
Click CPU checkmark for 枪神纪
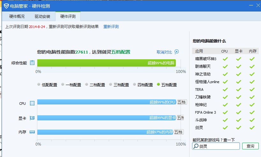225,105
